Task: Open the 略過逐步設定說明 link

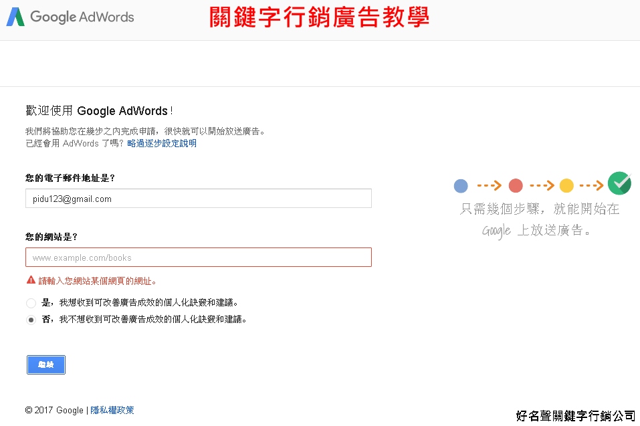Action: pos(162,143)
